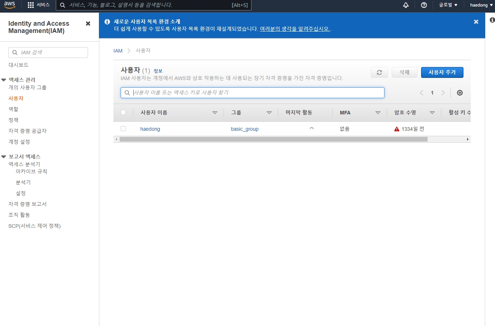Sort by 암호 수명 column arrow
Image resolution: width=495 pixels, height=326 pixels.
[432, 113]
